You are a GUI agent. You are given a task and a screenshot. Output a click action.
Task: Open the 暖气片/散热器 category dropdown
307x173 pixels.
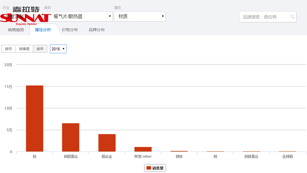coord(78,16)
